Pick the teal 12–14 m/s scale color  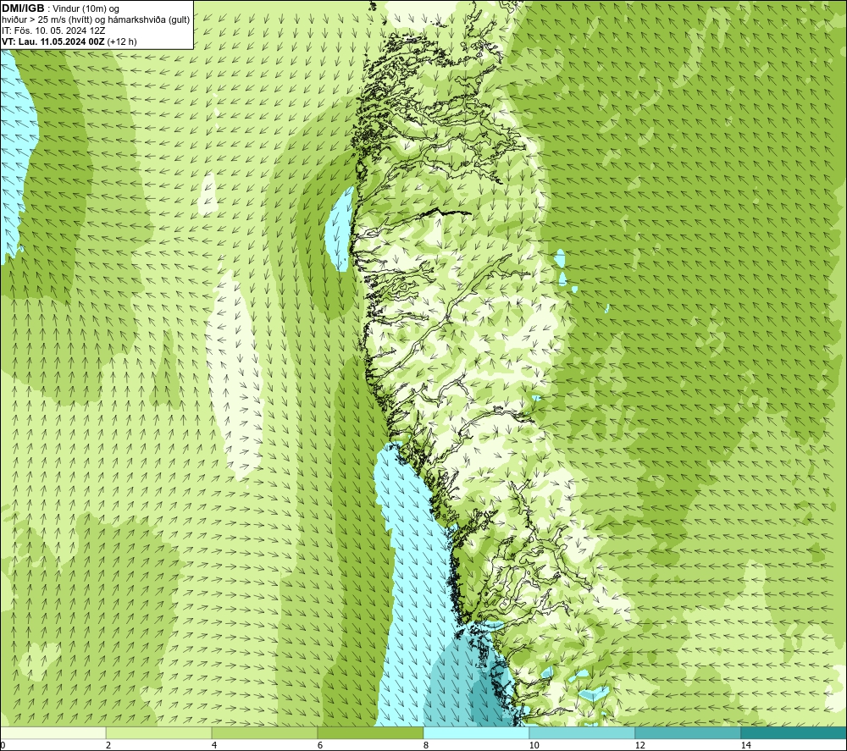pos(688,732)
